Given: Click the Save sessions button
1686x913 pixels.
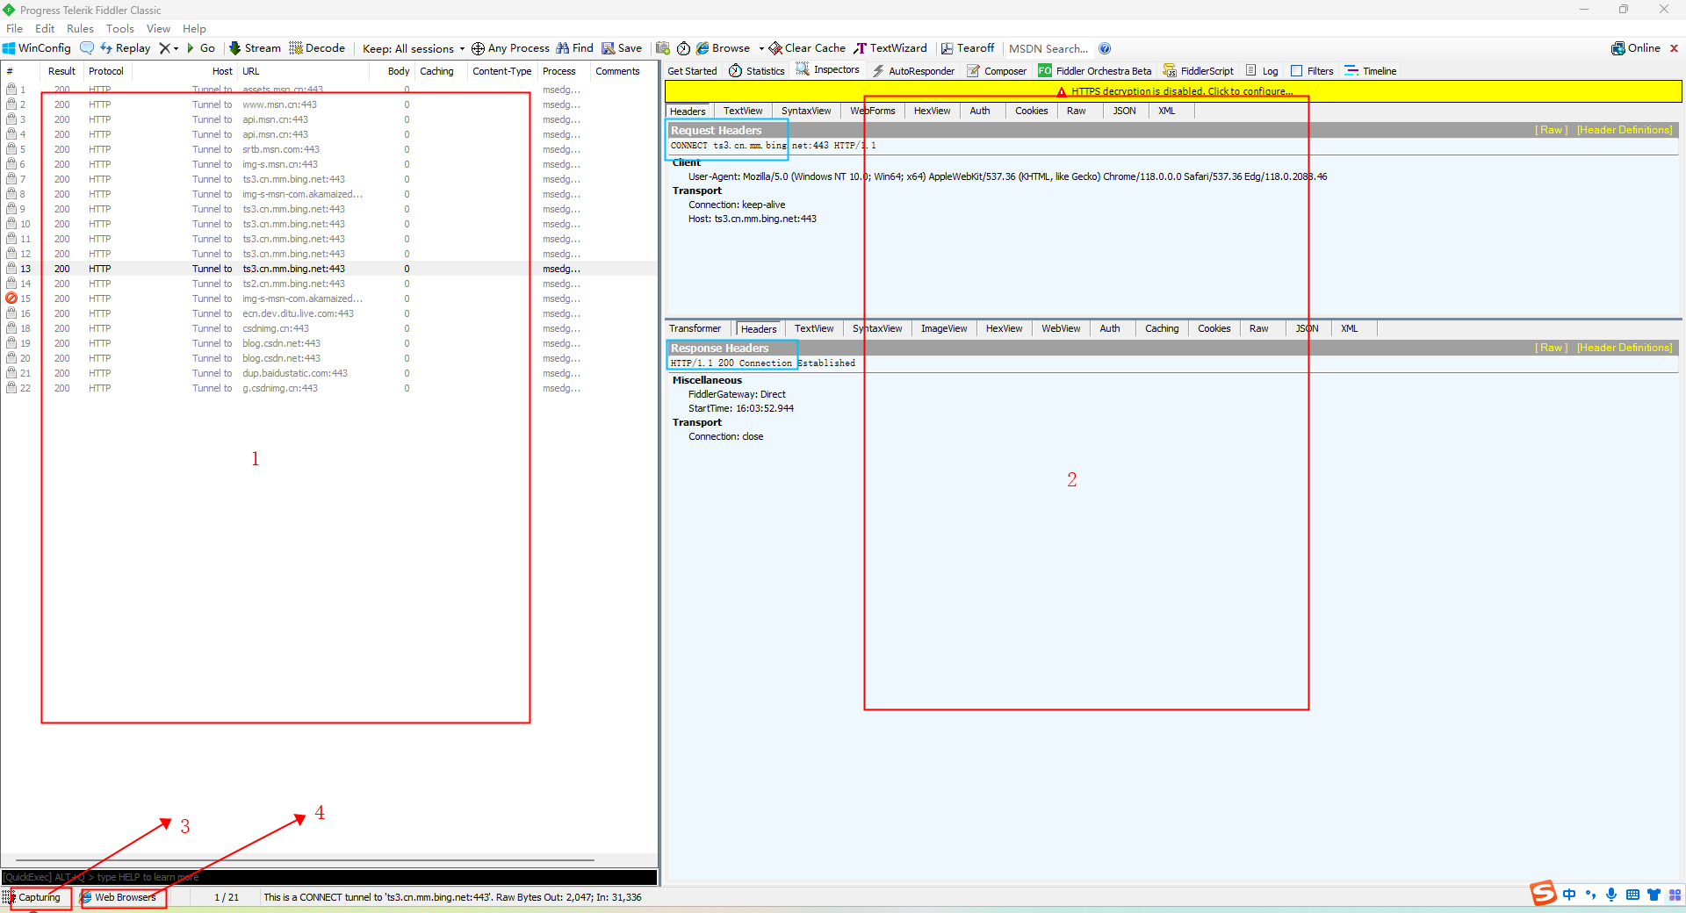Looking at the screenshot, I should click(622, 48).
